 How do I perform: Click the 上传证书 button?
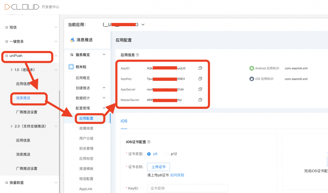(x=159, y=167)
